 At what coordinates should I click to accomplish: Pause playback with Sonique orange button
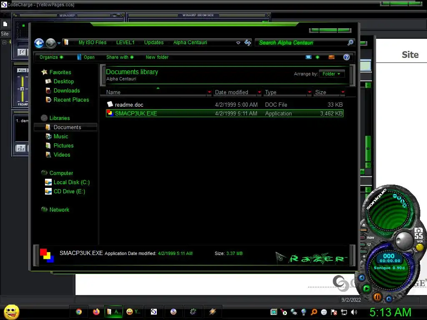tap(377, 297)
